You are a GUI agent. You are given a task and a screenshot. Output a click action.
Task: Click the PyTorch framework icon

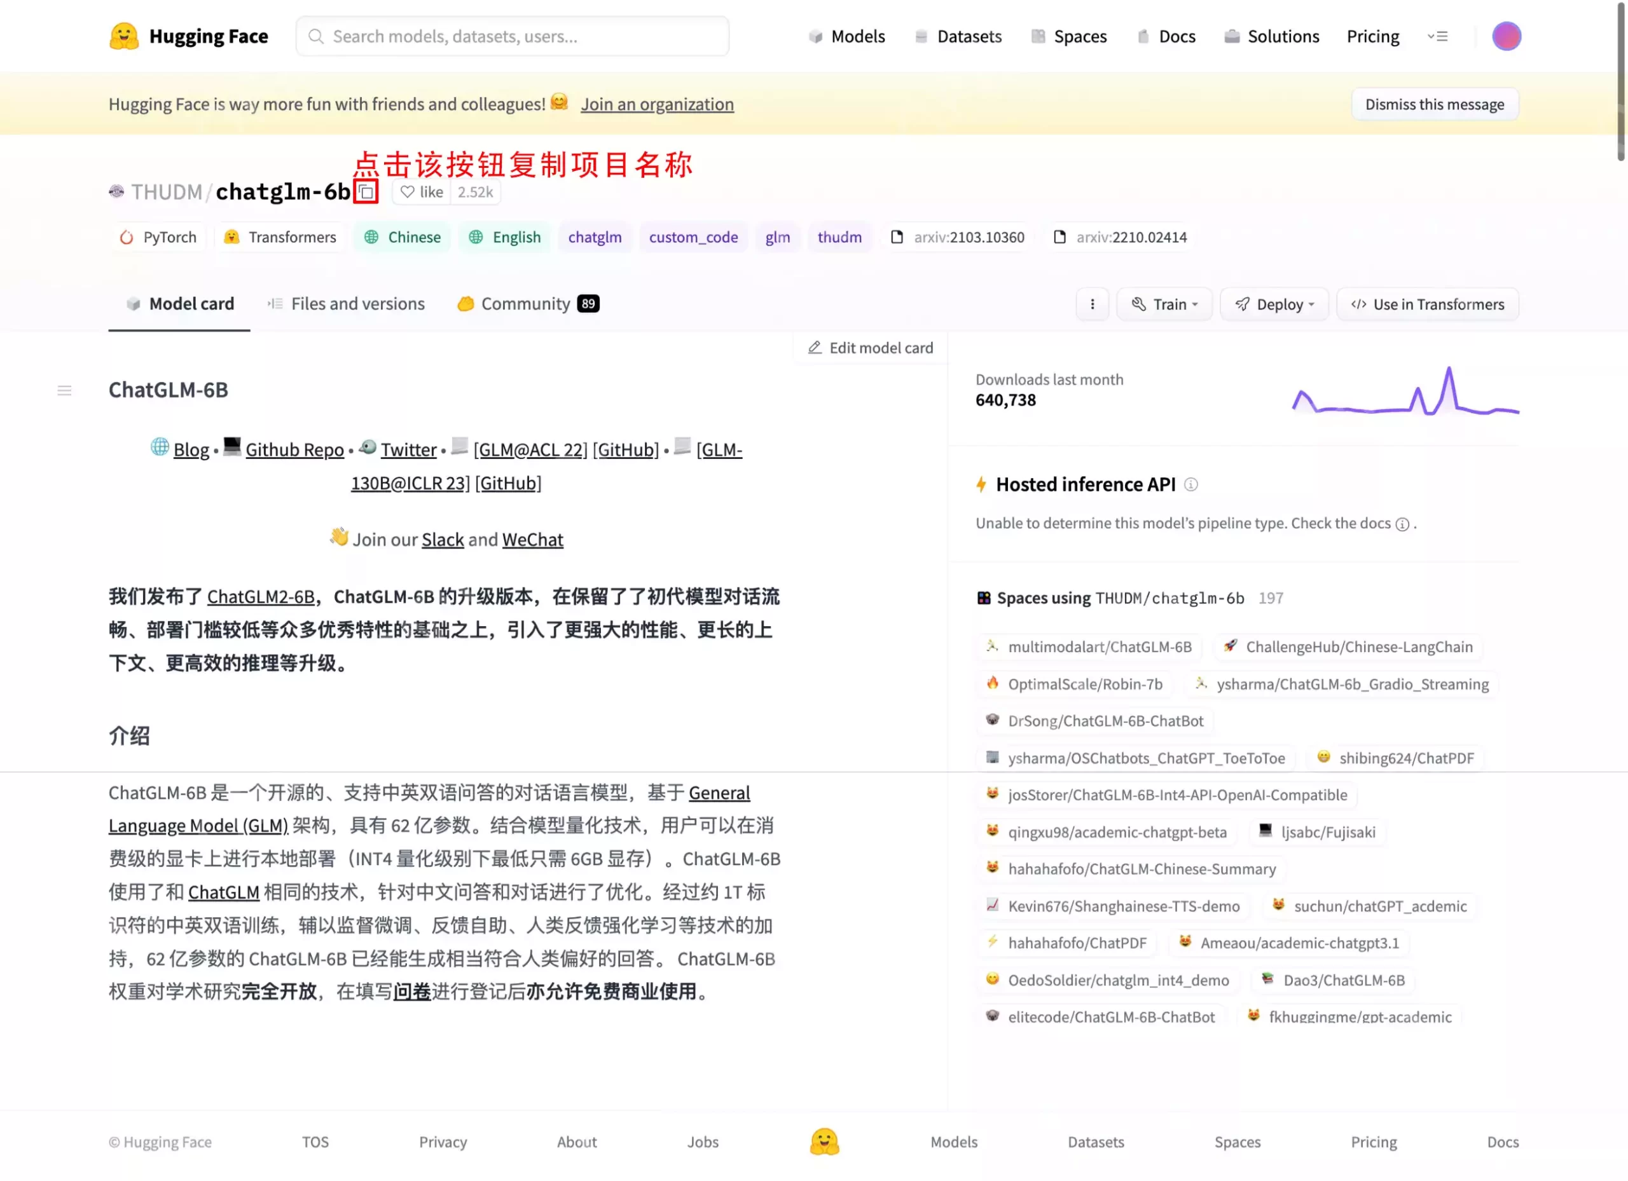125,236
